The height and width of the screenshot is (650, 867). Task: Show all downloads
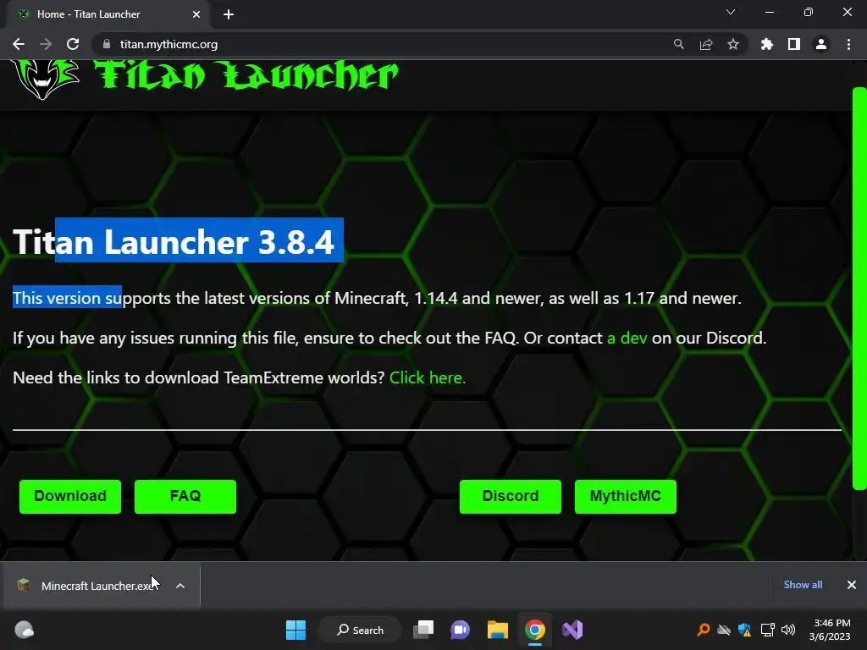[803, 585]
